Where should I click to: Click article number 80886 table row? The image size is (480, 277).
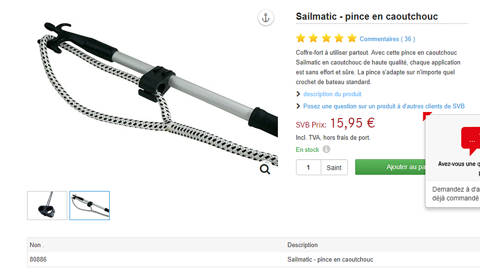(254, 260)
